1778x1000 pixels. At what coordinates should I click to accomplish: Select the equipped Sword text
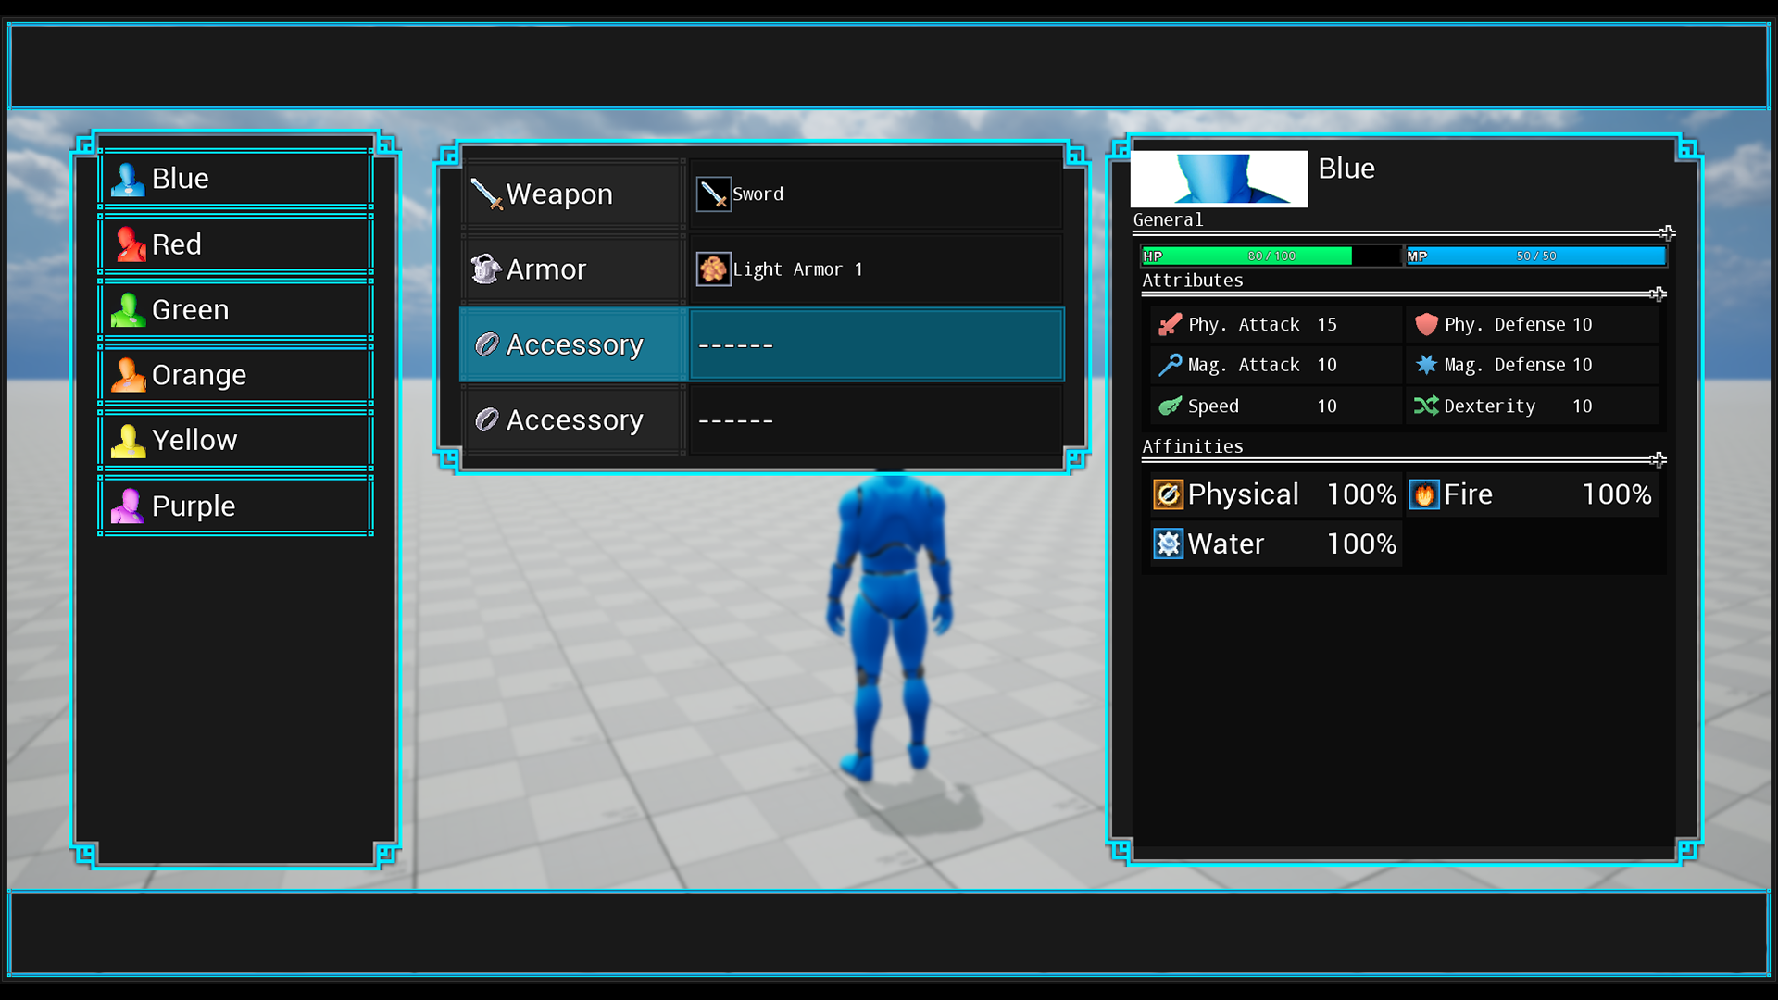(x=758, y=194)
